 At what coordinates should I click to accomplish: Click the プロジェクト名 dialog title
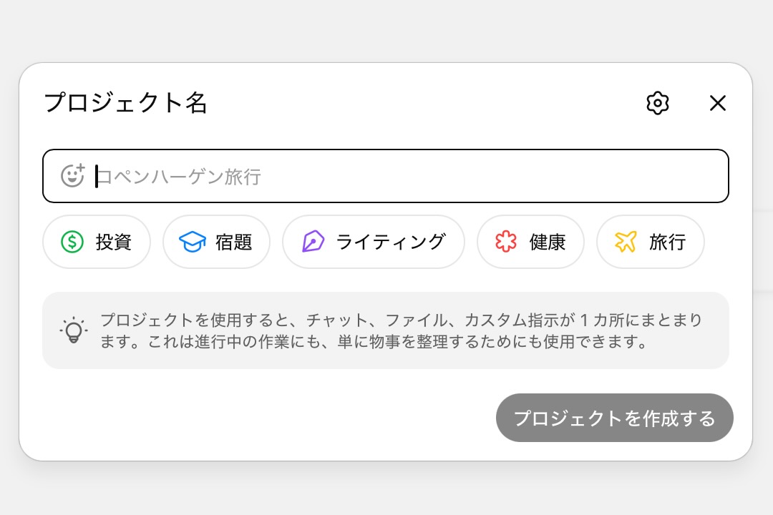coord(126,103)
